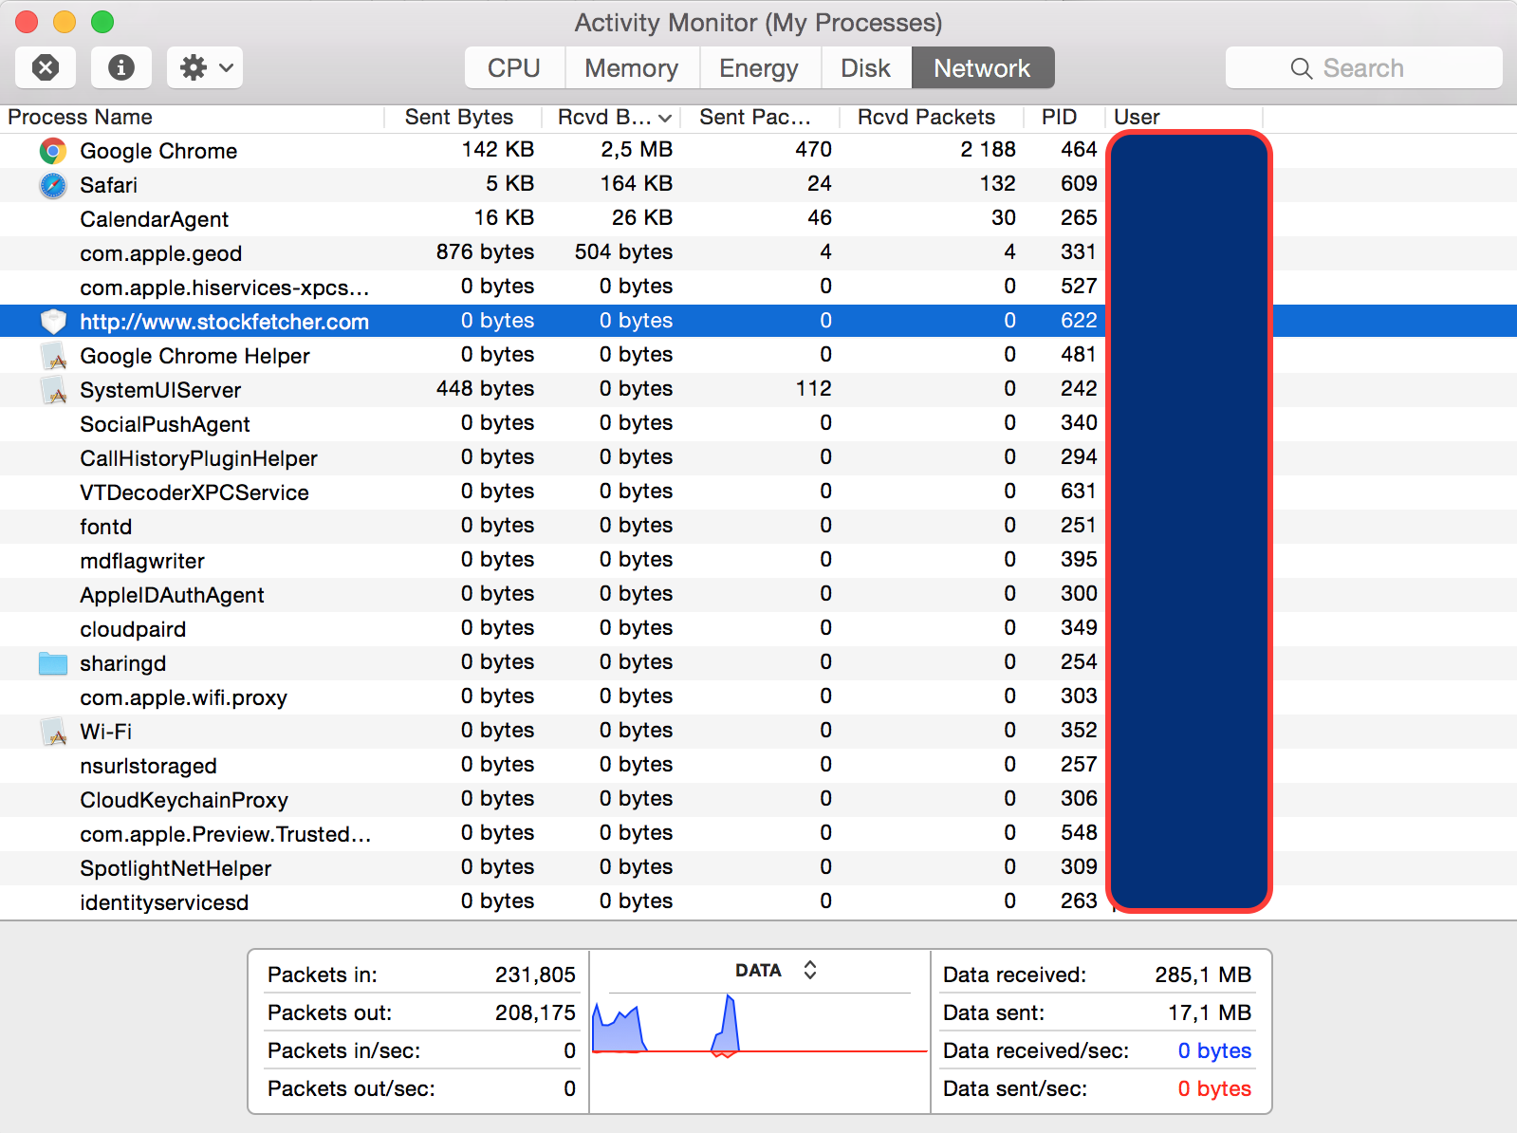Select the SystemUIServer process row
This screenshot has width=1517, height=1133.
[x=758, y=390]
